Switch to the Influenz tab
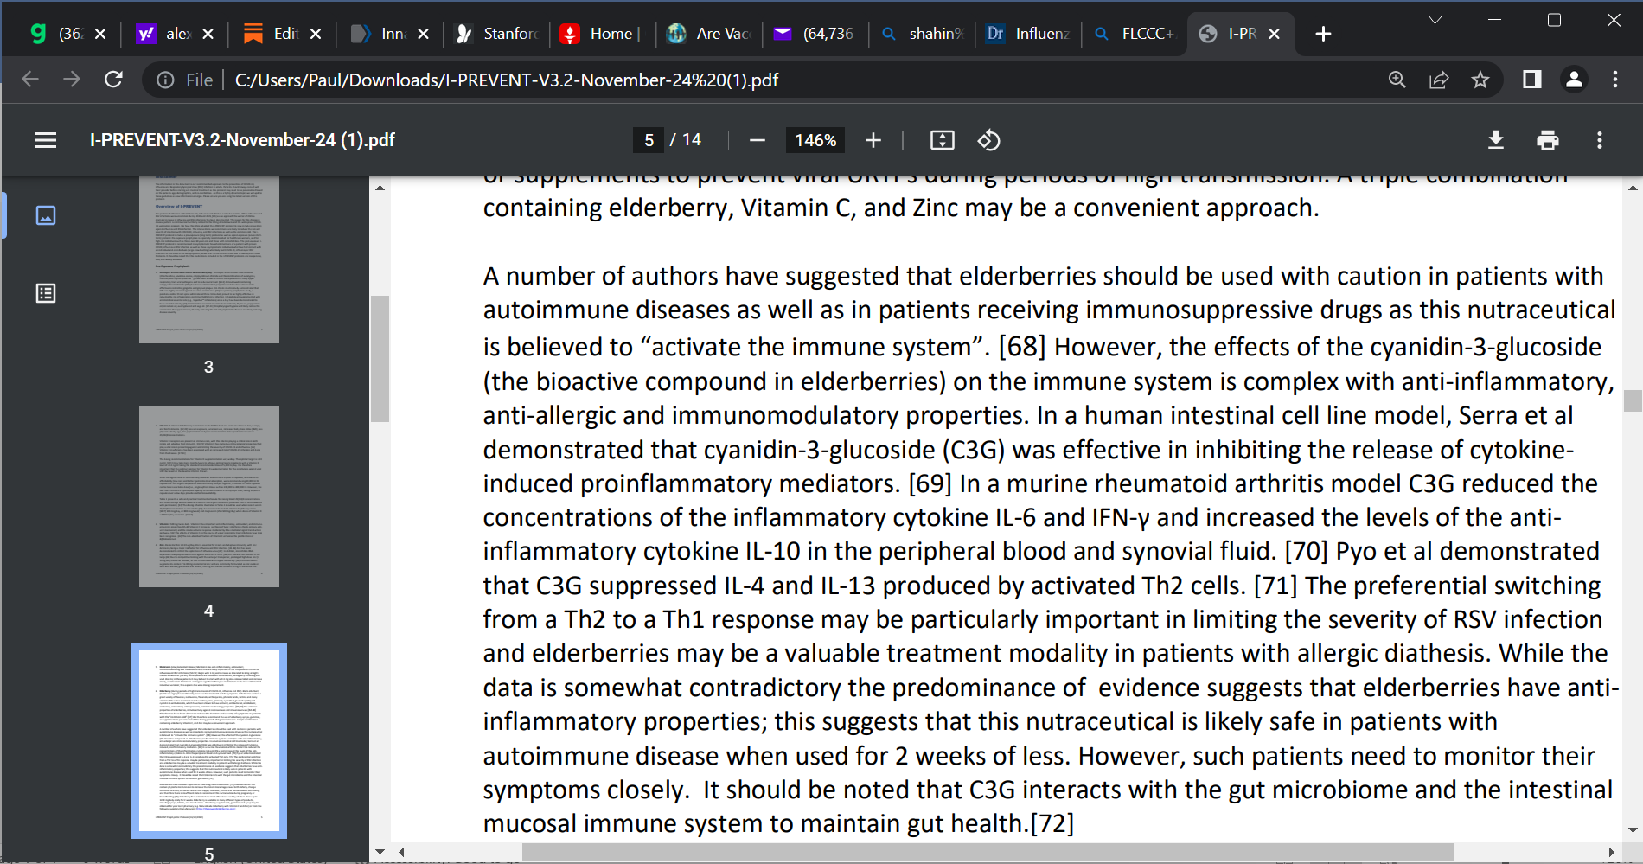Viewport: 1643px width, 864px height. coord(1029,34)
